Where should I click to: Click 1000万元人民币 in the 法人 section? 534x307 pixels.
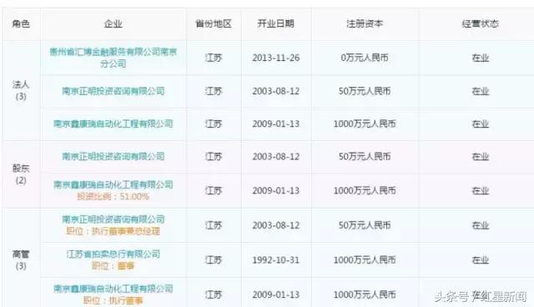365,123
